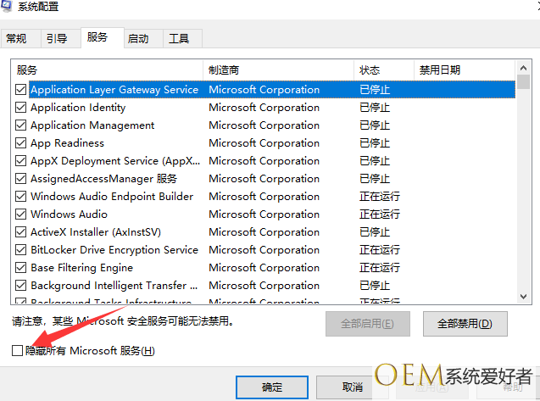Switch to the 启动 tab
This screenshot has height=401, width=540.
138,38
